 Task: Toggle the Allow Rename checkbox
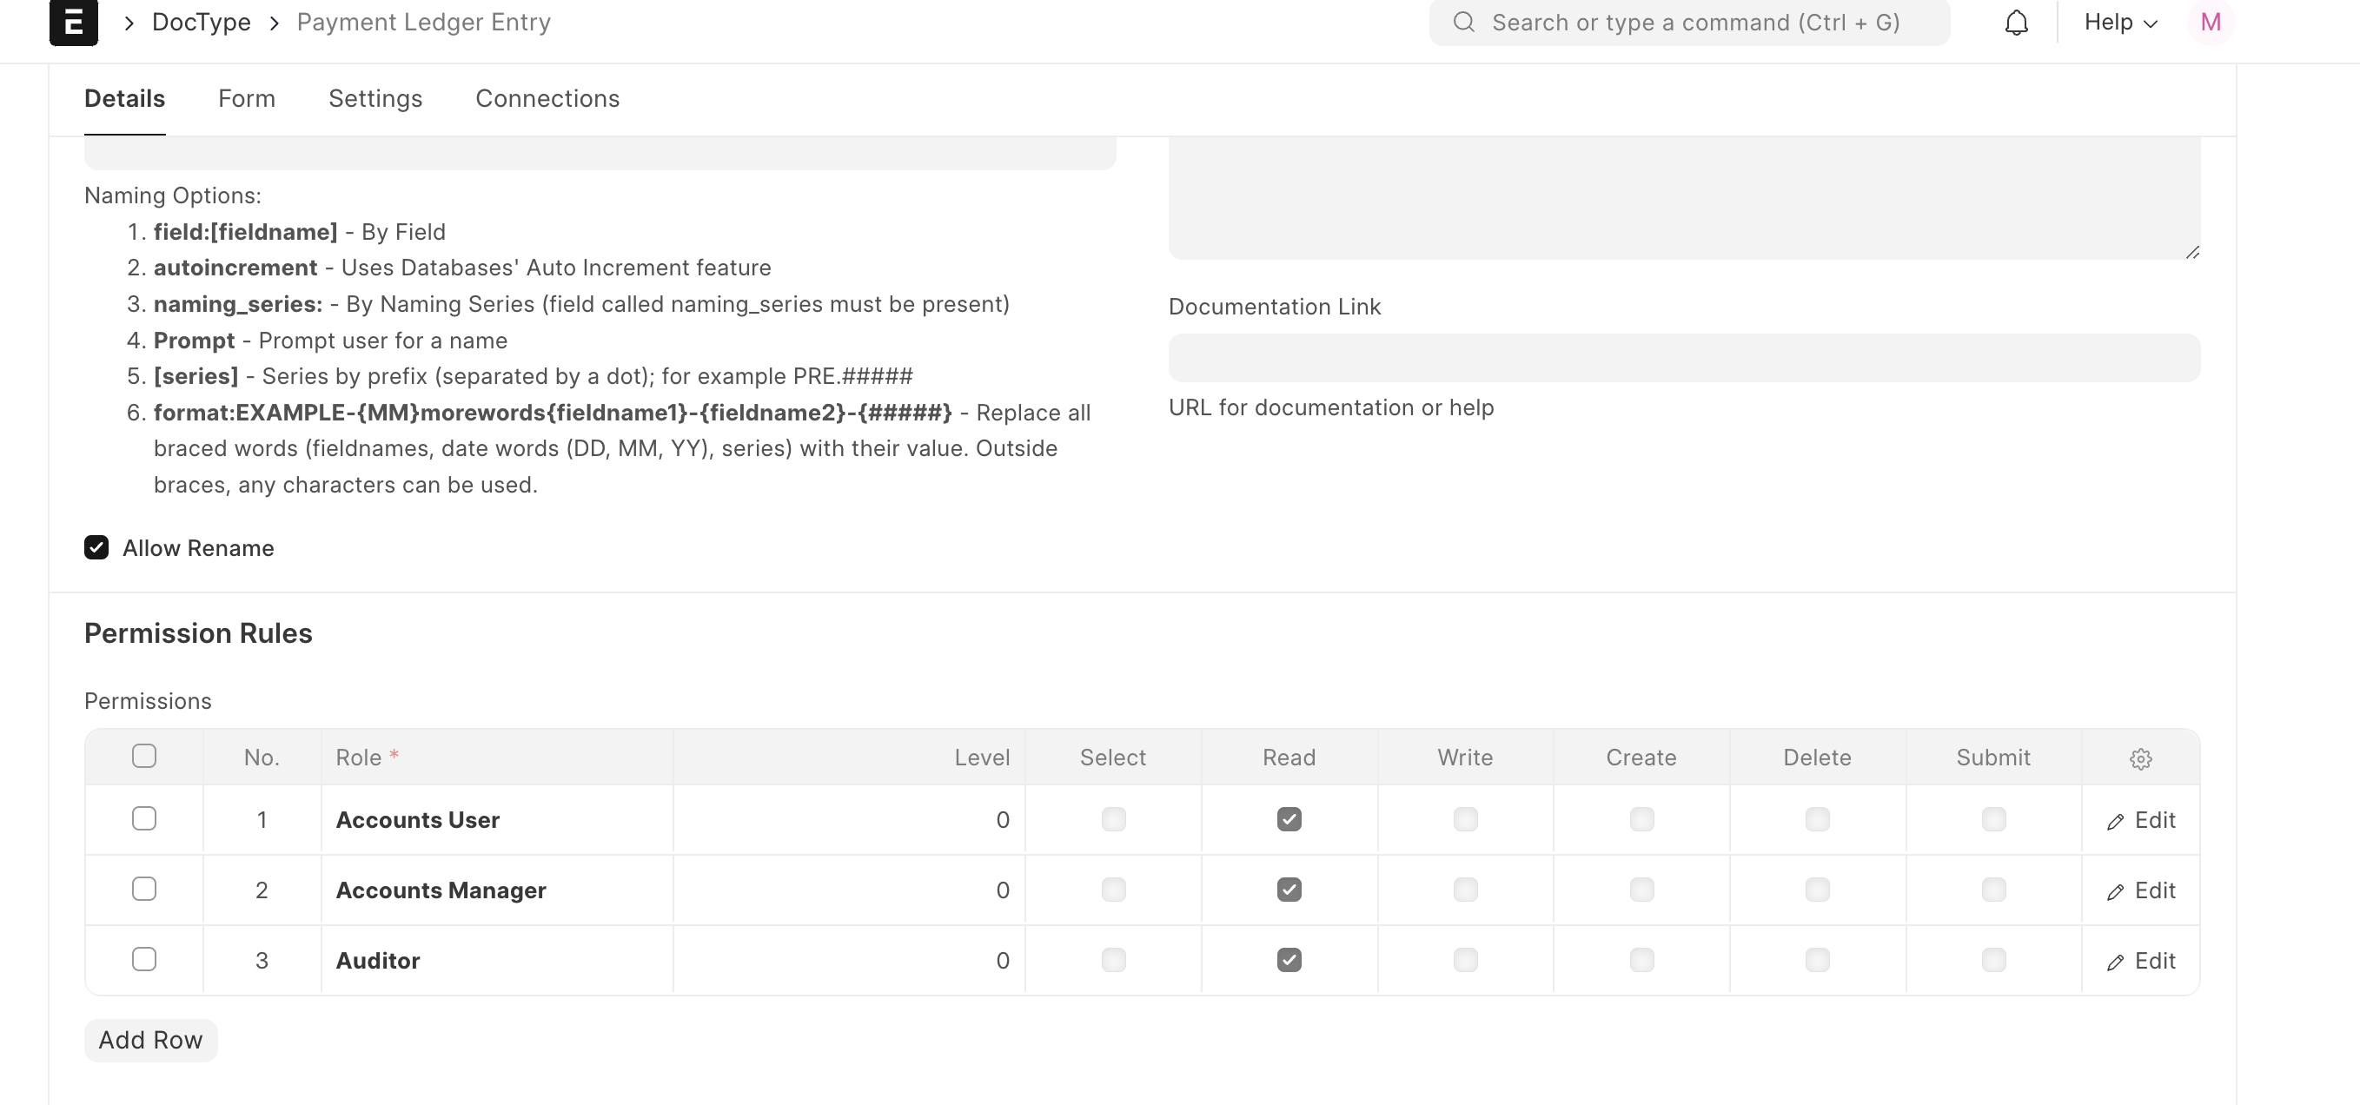(96, 548)
